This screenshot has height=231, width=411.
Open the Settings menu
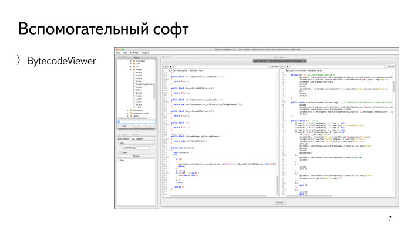134,53
